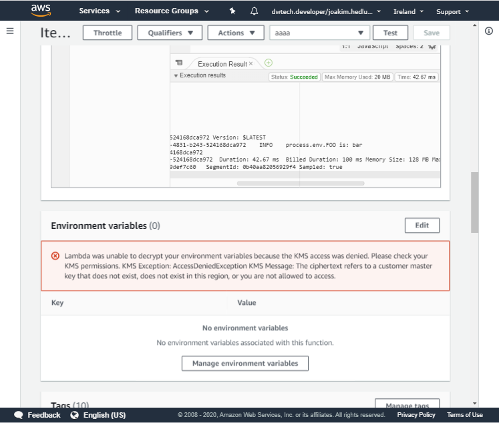Click the Max Memory Used value
Screen dimensions: 499x427
[x=357, y=77]
